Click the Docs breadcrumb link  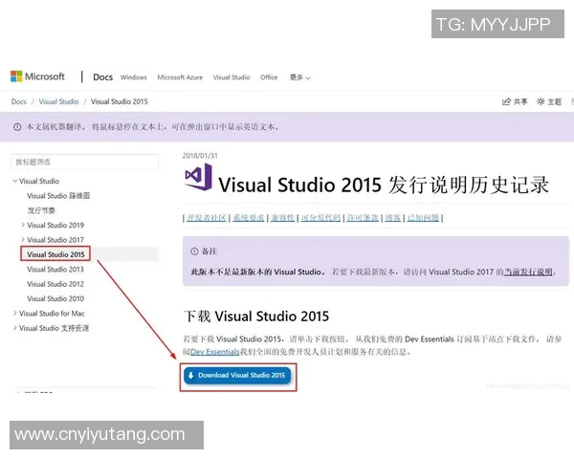pyautogui.click(x=19, y=101)
